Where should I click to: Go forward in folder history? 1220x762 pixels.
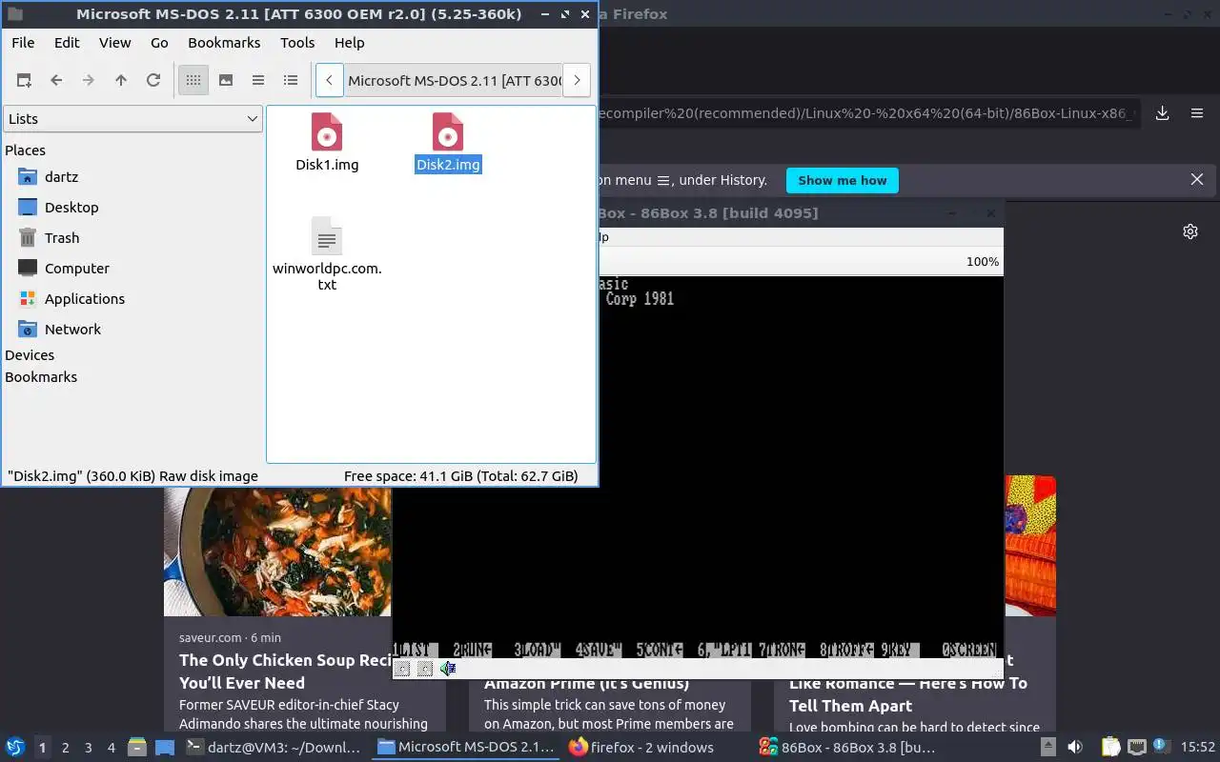[x=89, y=81]
